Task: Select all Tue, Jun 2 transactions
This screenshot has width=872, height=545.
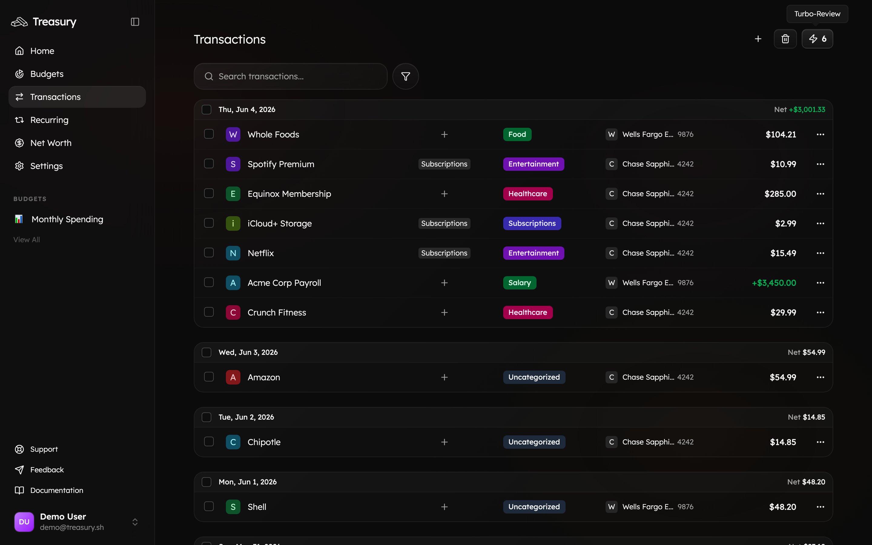Action: coord(206,418)
